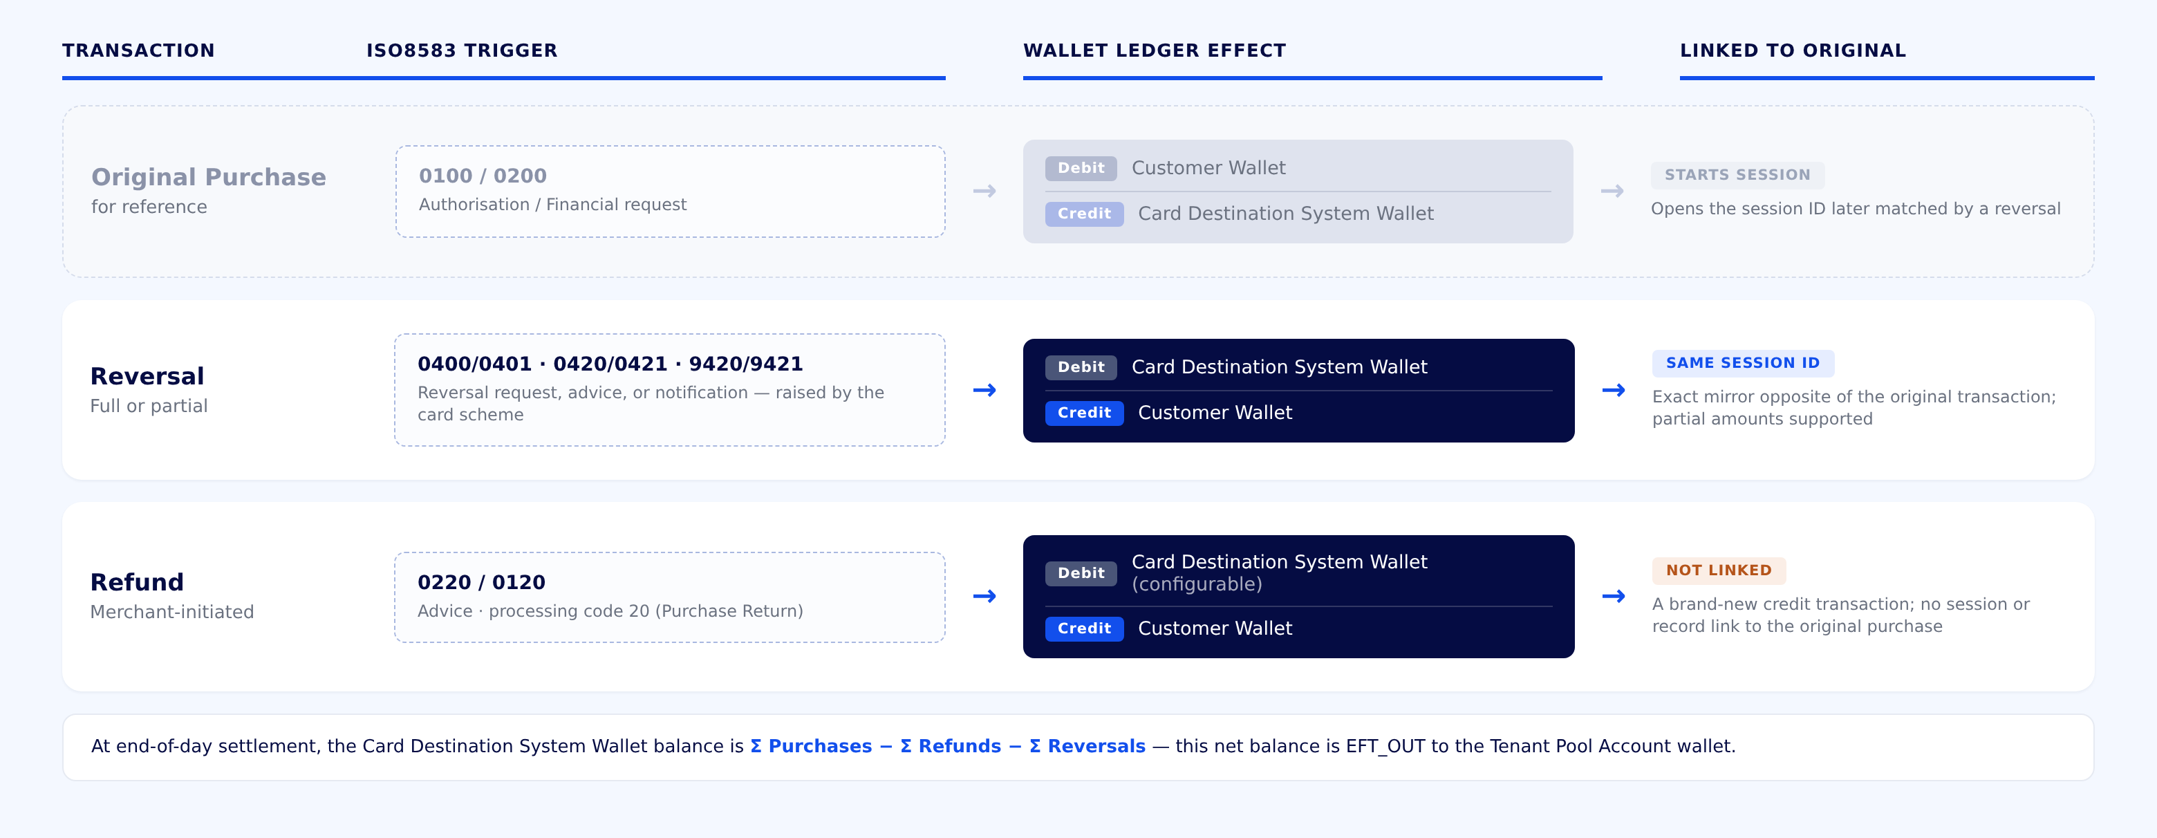Click the Reversal row title
The height and width of the screenshot is (838, 2157).
click(x=147, y=376)
